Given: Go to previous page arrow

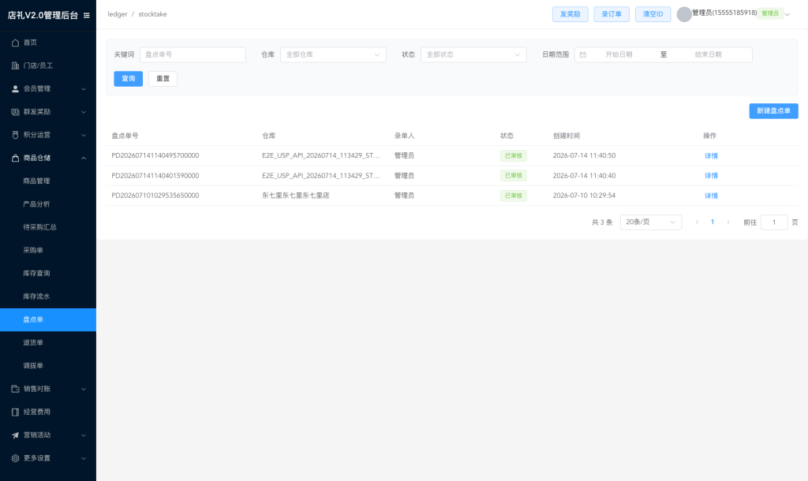Looking at the screenshot, I should coord(698,222).
